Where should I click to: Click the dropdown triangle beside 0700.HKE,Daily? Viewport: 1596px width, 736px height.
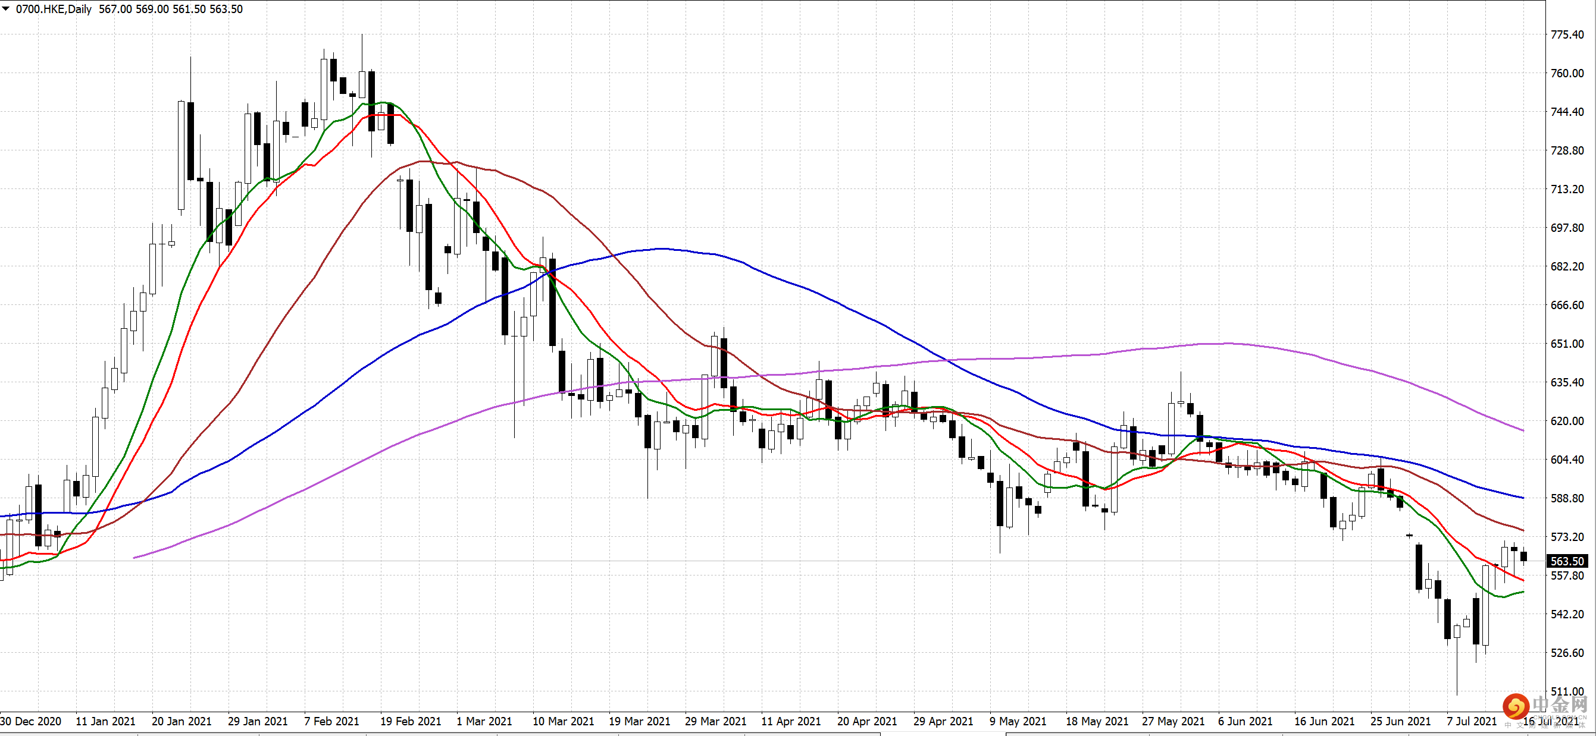(6, 10)
